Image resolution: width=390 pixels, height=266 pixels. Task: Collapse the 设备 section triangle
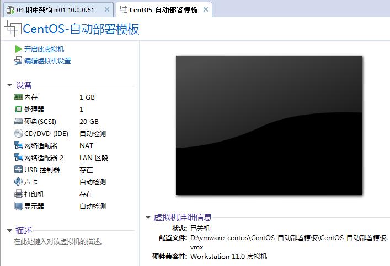pos(10,85)
